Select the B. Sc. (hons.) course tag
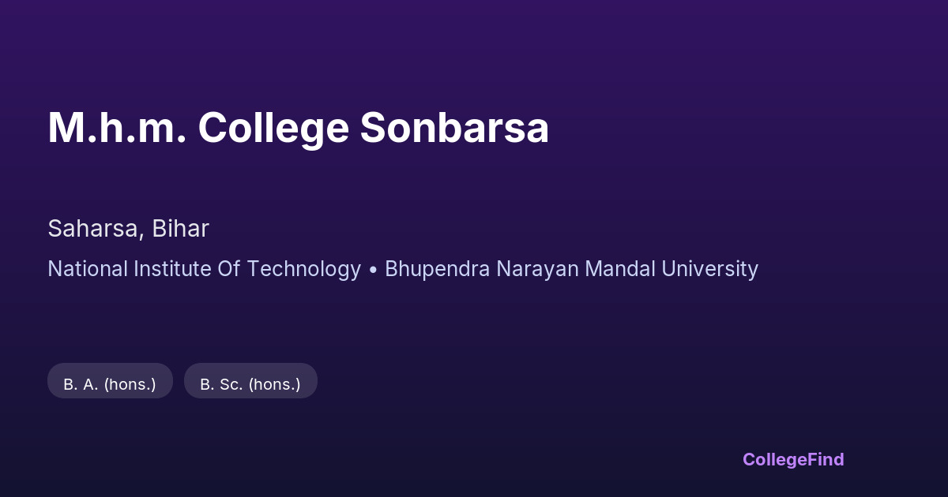Image resolution: width=948 pixels, height=497 pixels. point(250,384)
